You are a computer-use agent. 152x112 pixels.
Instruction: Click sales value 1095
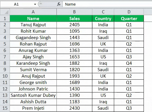tap(75, 31)
